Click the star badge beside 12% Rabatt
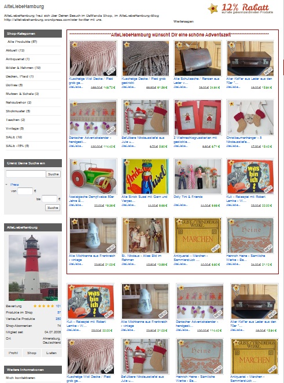Viewport: 284px width, 383px height. (213, 9)
